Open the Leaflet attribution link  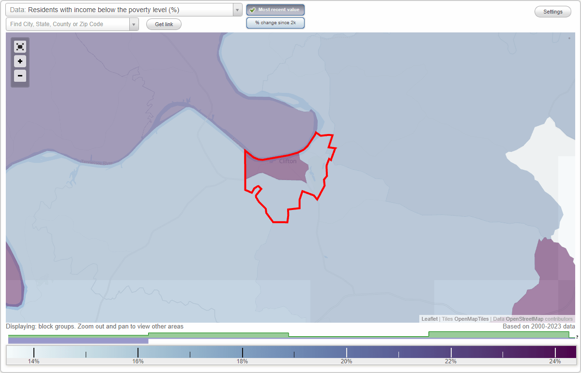pos(428,319)
